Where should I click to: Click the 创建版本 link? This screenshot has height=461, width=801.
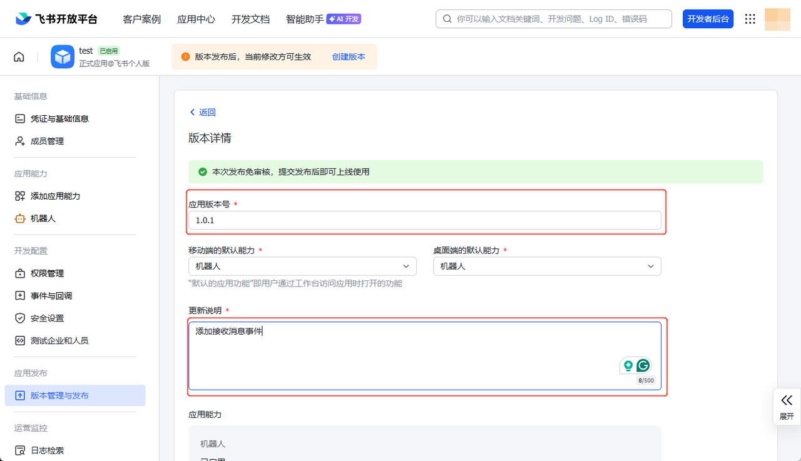[x=349, y=57]
